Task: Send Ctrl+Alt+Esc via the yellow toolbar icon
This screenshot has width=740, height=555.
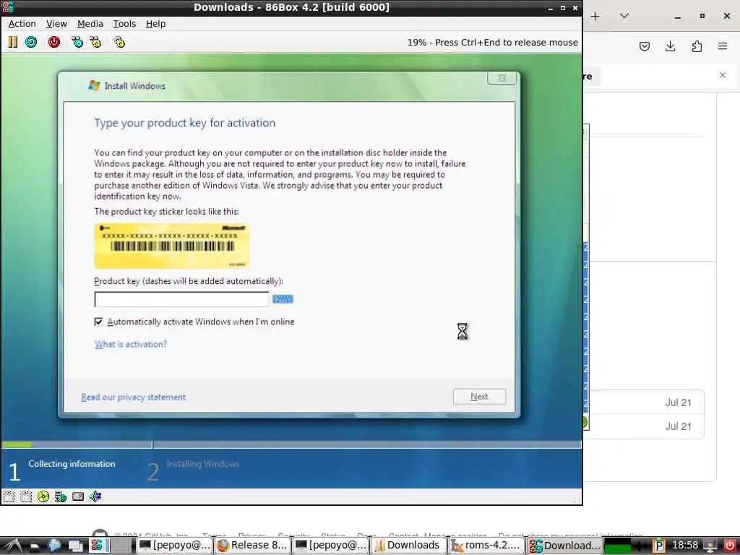Action: 96,42
